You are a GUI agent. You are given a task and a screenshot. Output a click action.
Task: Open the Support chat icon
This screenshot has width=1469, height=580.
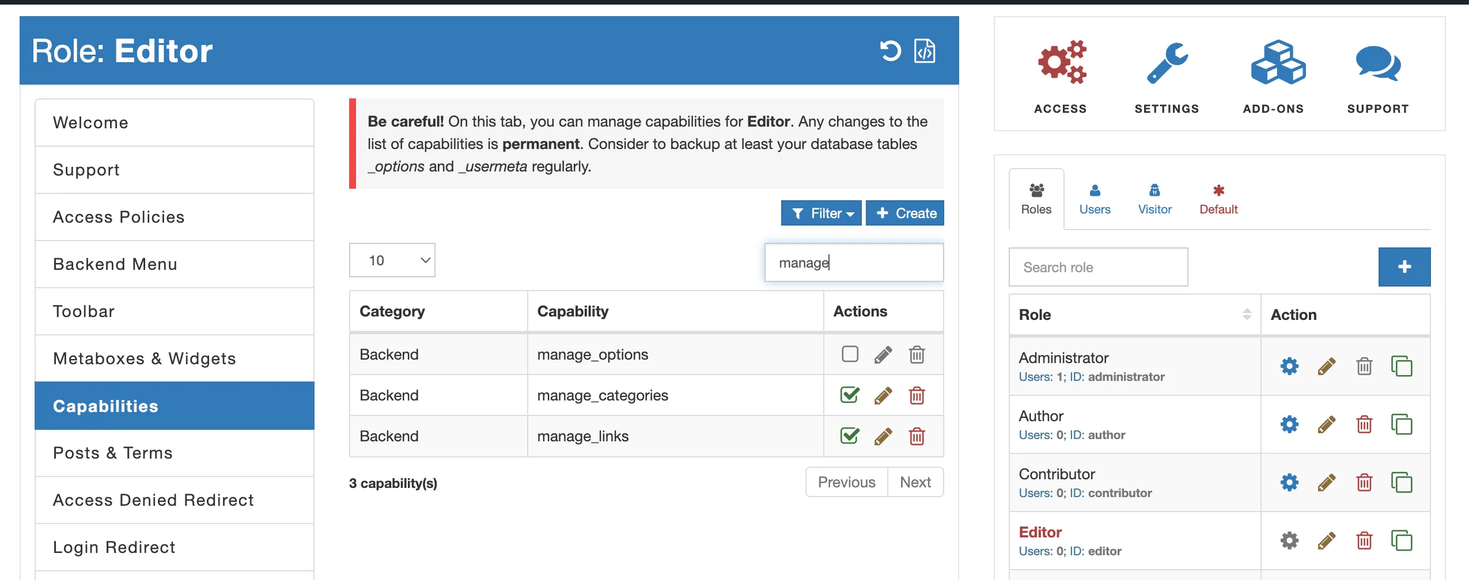[x=1377, y=63]
